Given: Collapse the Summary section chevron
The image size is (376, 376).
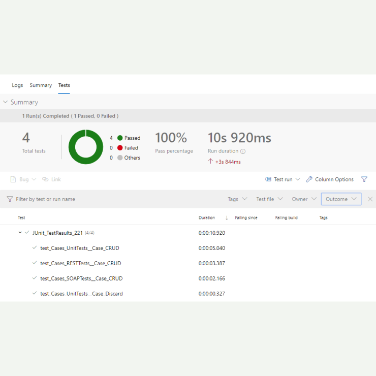Looking at the screenshot, I should coord(5,102).
